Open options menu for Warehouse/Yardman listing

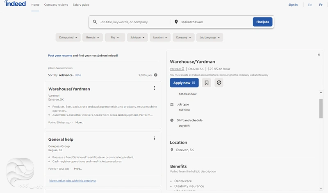(x=155, y=88)
